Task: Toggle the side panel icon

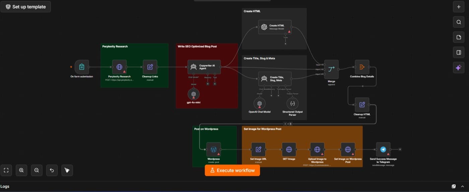Action: (x=459, y=52)
